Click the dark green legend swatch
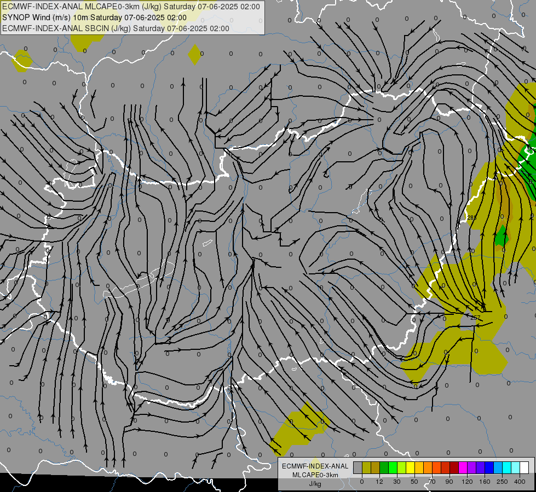Viewport: 536px width, 492px height. click(384, 467)
